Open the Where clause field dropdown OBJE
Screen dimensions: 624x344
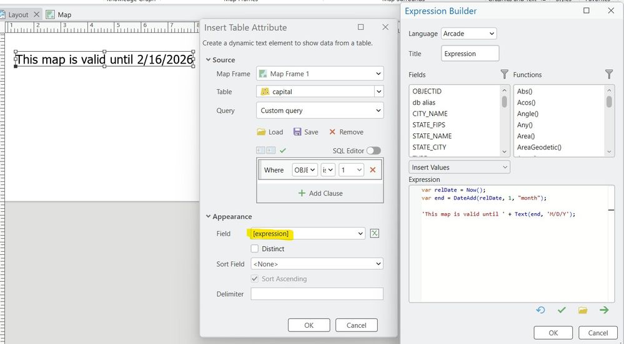[x=305, y=170]
